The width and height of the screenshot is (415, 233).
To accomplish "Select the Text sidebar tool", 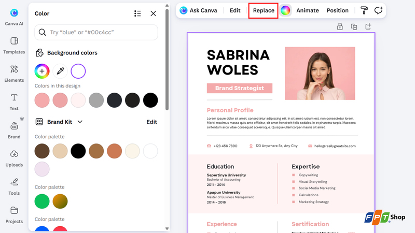I will (14, 102).
